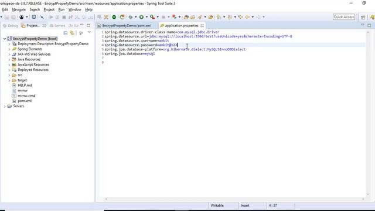Select mvnw.cmd file in Project Explorer
This screenshot has width=375, height=211.
[x=26, y=96]
